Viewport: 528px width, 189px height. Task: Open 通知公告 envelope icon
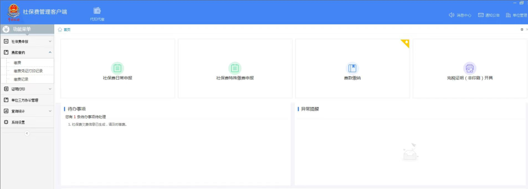(x=481, y=15)
